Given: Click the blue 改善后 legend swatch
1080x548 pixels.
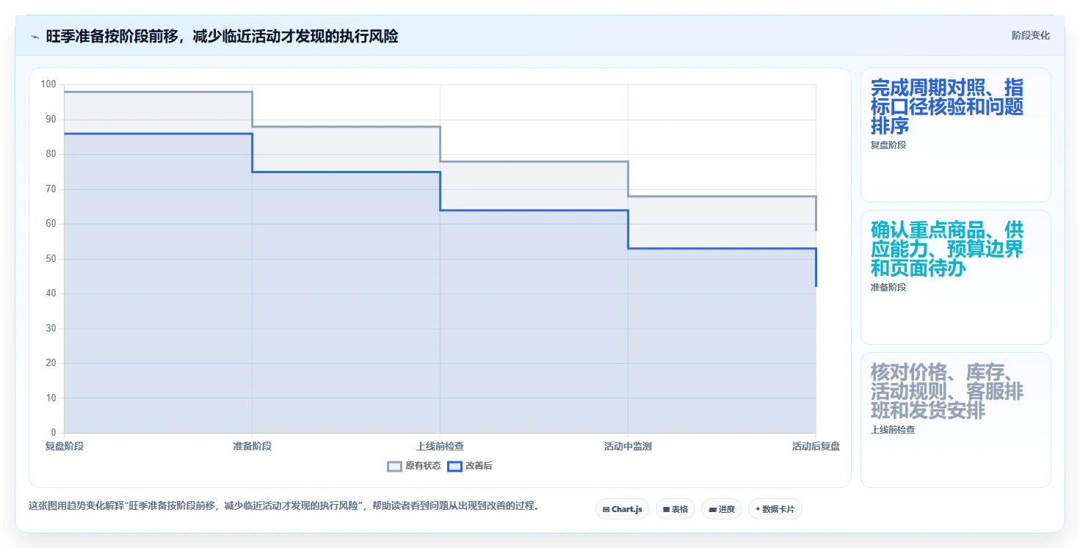Looking at the screenshot, I should click(454, 466).
